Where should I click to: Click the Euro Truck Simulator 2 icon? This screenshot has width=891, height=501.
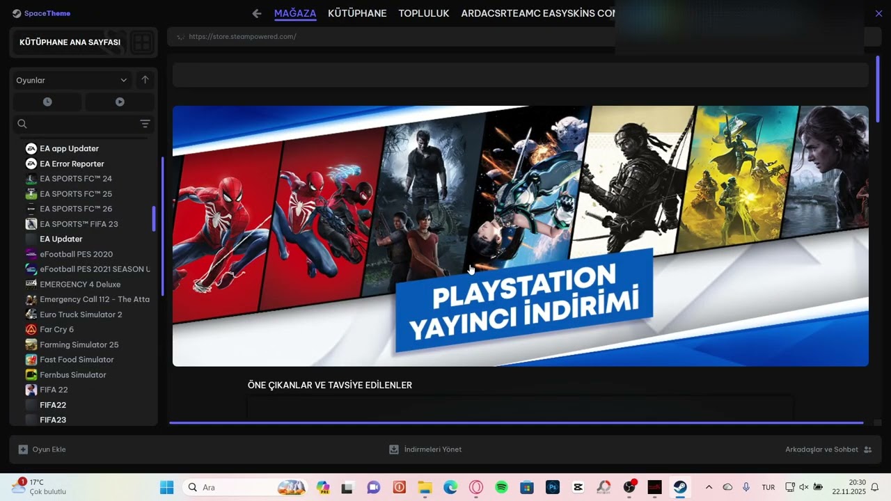(x=31, y=315)
